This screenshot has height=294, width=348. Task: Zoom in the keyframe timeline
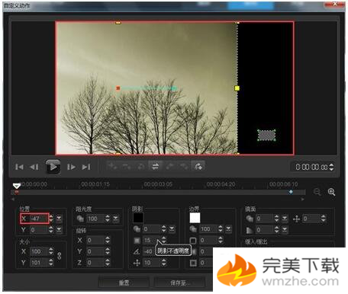coord(331,192)
